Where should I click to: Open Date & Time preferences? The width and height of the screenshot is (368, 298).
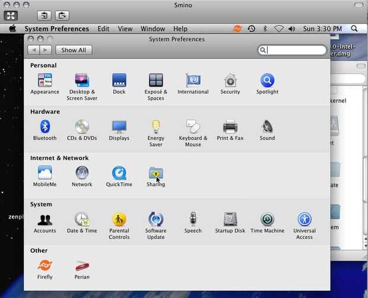tap(82, 223)
